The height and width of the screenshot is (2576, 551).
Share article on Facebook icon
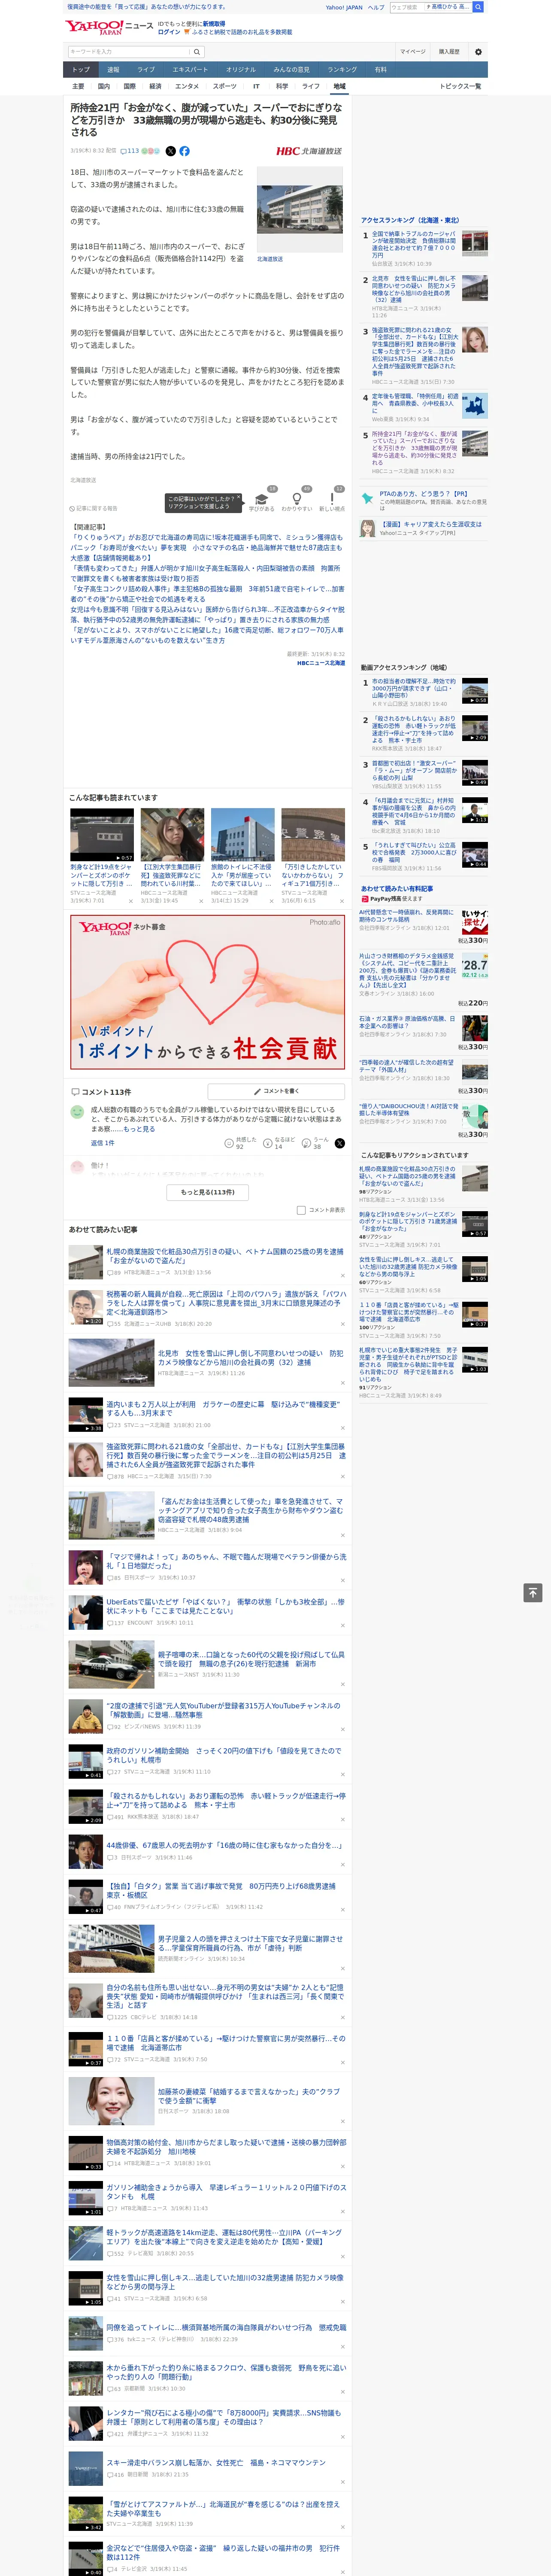click(184, 151)
